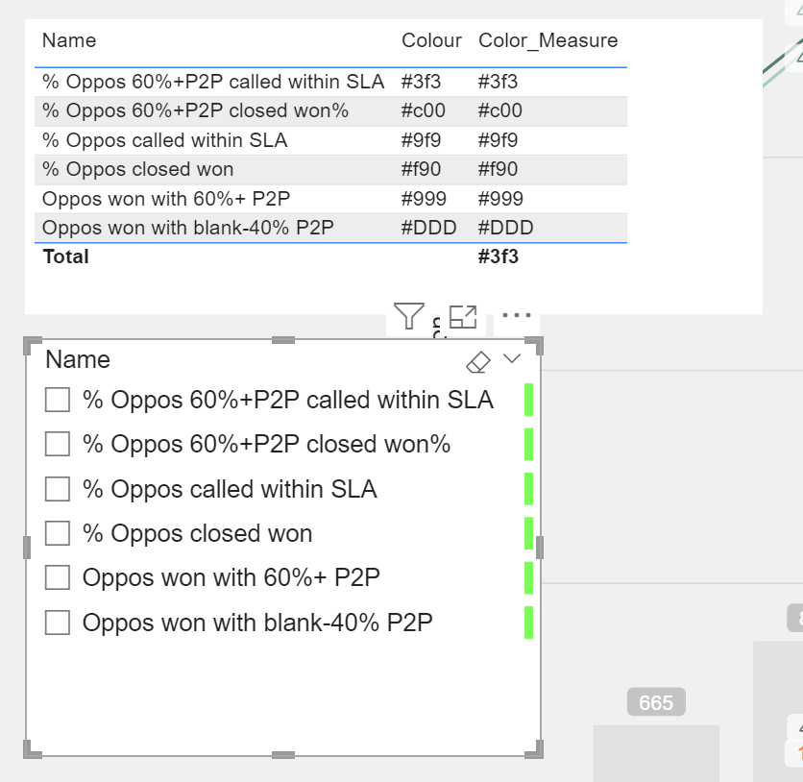Click the Total Color_Measure value '#3f3'
803x782 pixels.
click(498, 257)
